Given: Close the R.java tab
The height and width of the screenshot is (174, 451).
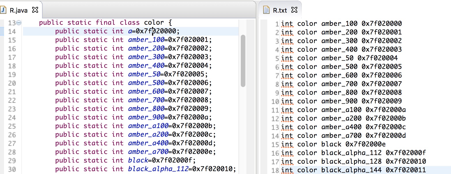Looking at the screenshot, I should click(x=35, y=10).
